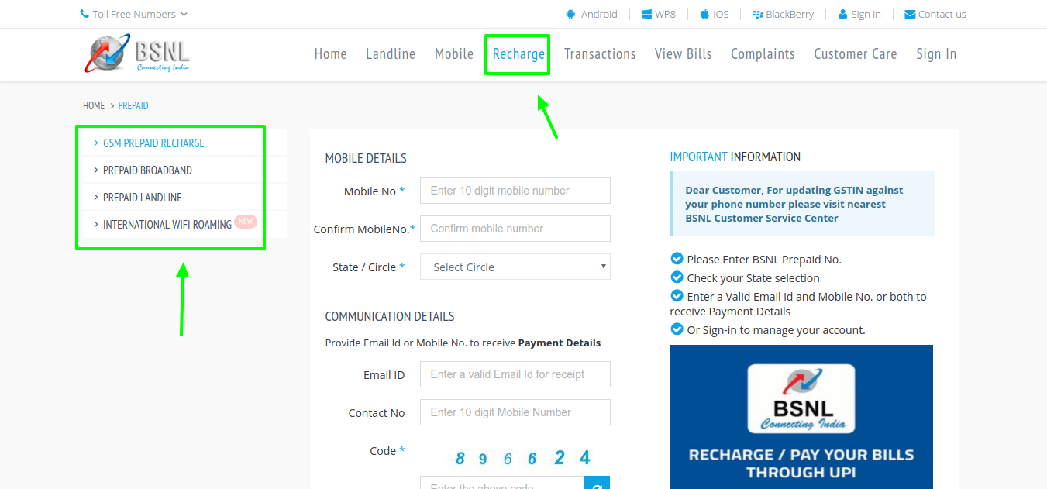Image resolution: width=1047 pixels, height=489 pixels.
Task: Click the GSTIN notice text
Action: click(x=794, y=204)
